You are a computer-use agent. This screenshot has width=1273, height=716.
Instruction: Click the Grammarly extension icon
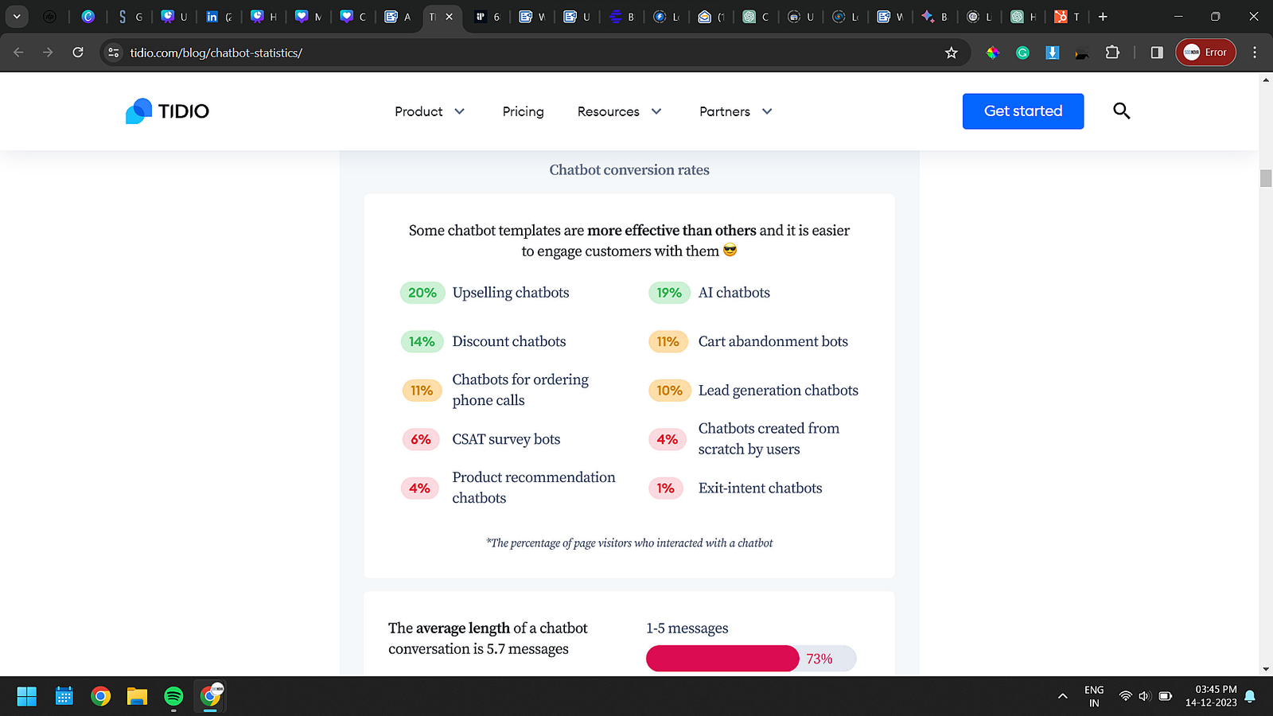coord(1022,53)
